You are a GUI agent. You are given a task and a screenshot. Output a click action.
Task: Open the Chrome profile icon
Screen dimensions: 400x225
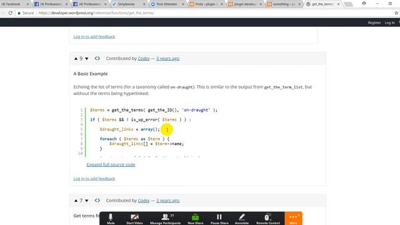tap(364, 4)
